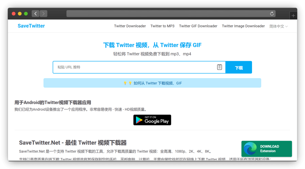Click the browser back arrow
This screenshot has width=305, height=169.
(35, 14)
